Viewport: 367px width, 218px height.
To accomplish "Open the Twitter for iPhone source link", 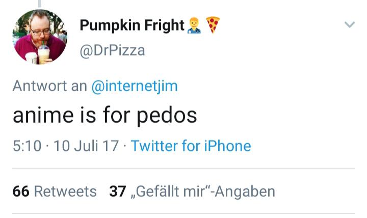I will 191,146.
